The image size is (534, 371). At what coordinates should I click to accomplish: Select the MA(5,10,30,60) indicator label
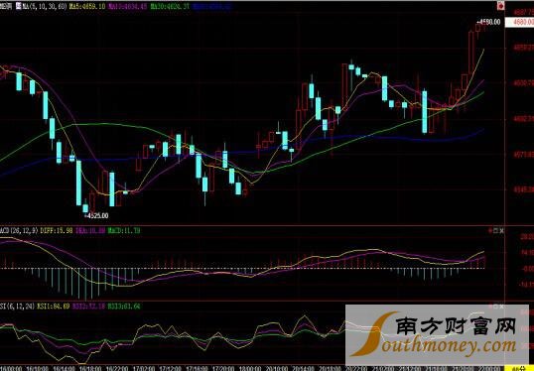pos(45,6)
